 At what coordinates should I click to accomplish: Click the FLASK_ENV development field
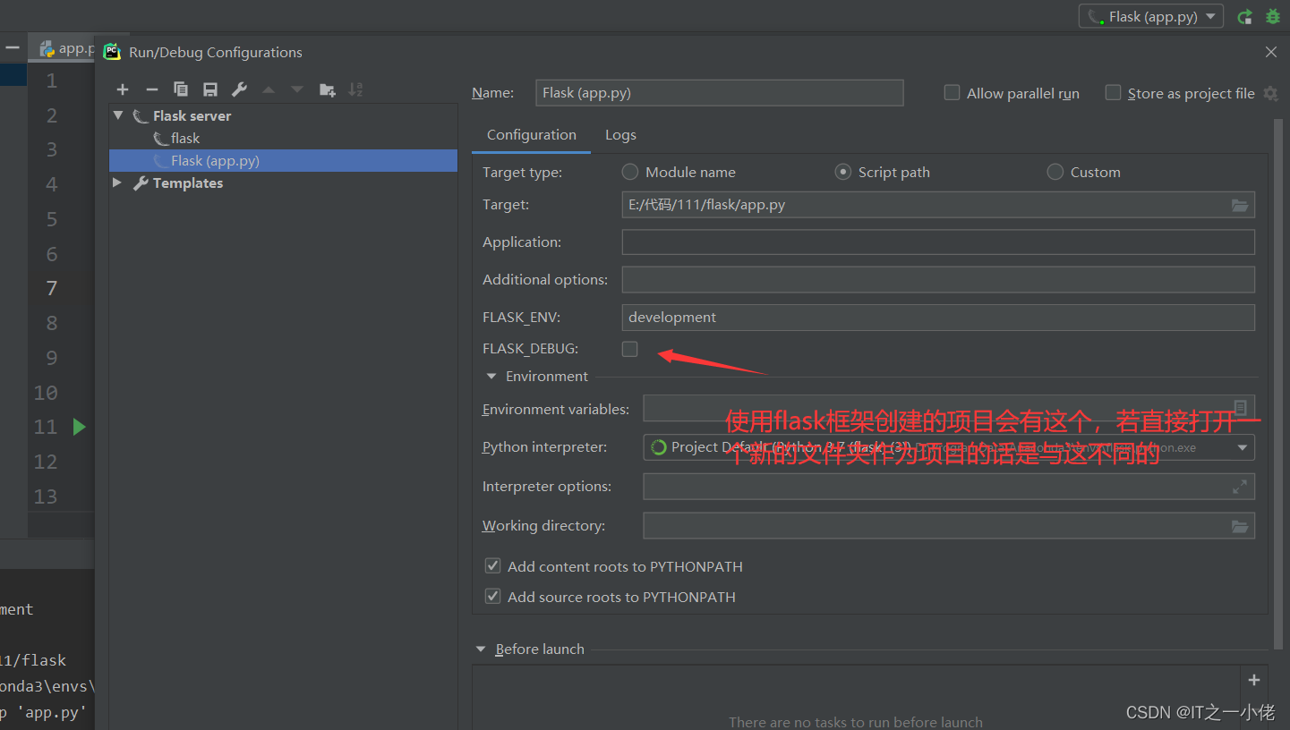(x=938, y=318)
